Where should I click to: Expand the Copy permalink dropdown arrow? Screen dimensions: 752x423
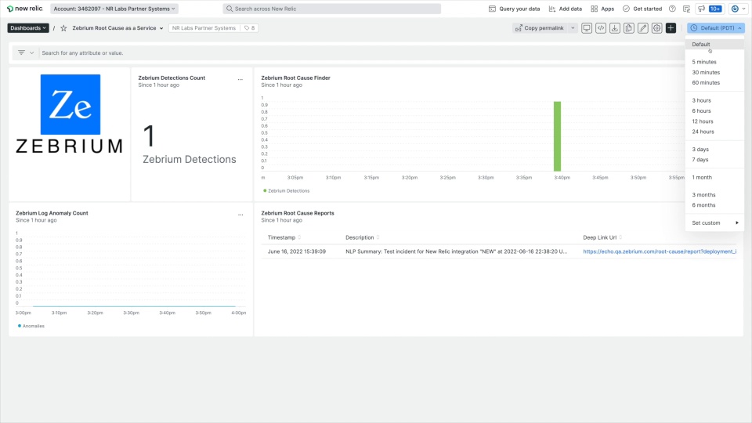(573, 28)
